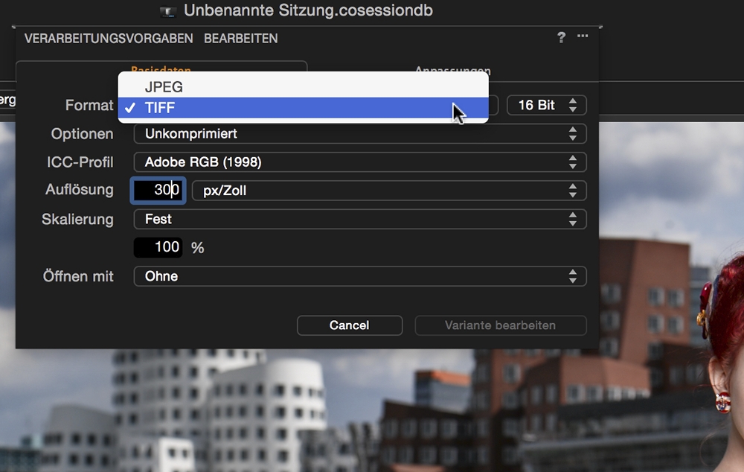Click the 100 percent scaling field
The height and width of the screenshot is (472, 744).
[158, 247]
